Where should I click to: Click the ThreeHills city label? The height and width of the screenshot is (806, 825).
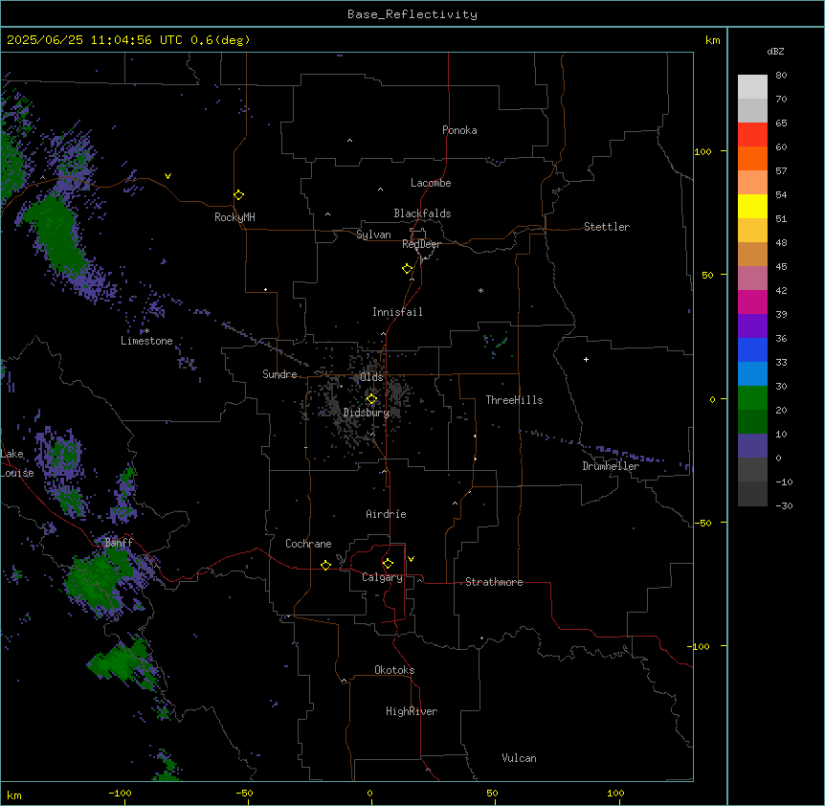tap(514, 400)
